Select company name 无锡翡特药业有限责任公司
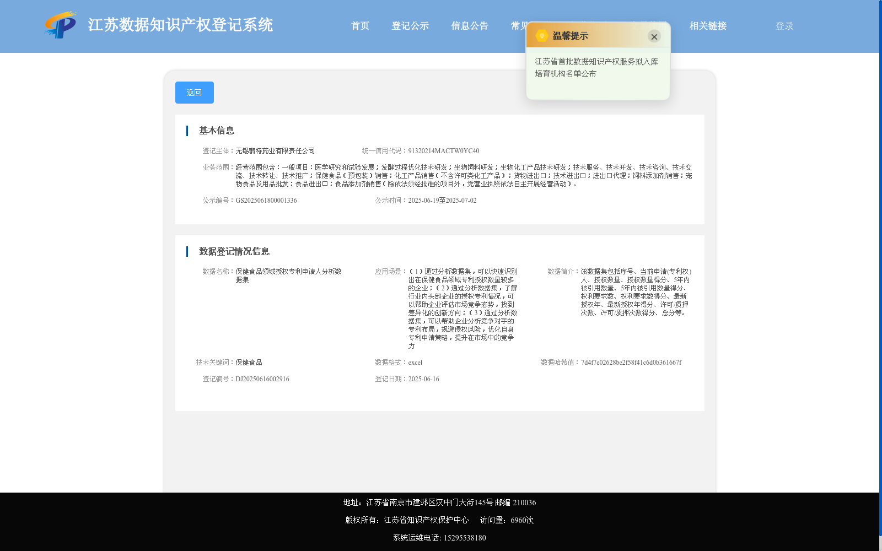Image resolution: width=882 pixels, height=551 pixels. click(x=275, y=151)
